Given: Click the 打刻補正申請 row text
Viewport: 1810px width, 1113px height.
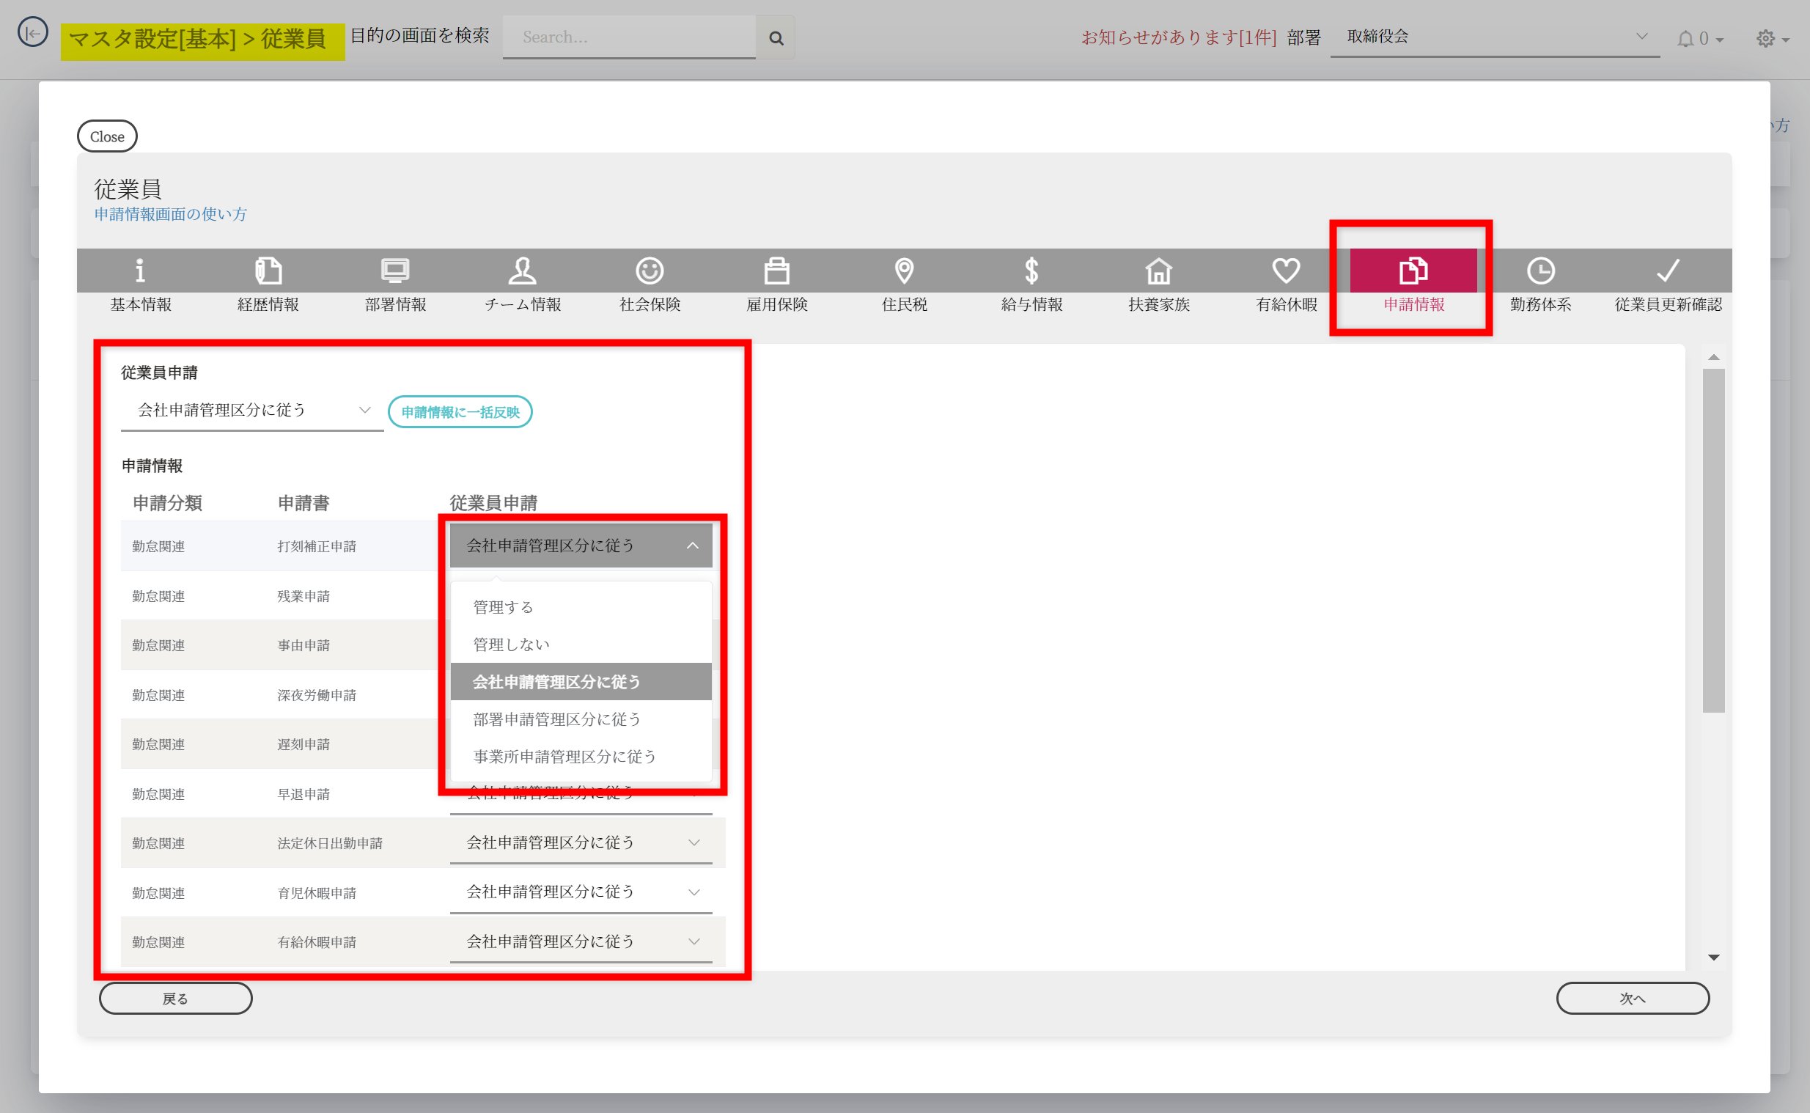Looking at the screenshot, I should click(317, 546).
